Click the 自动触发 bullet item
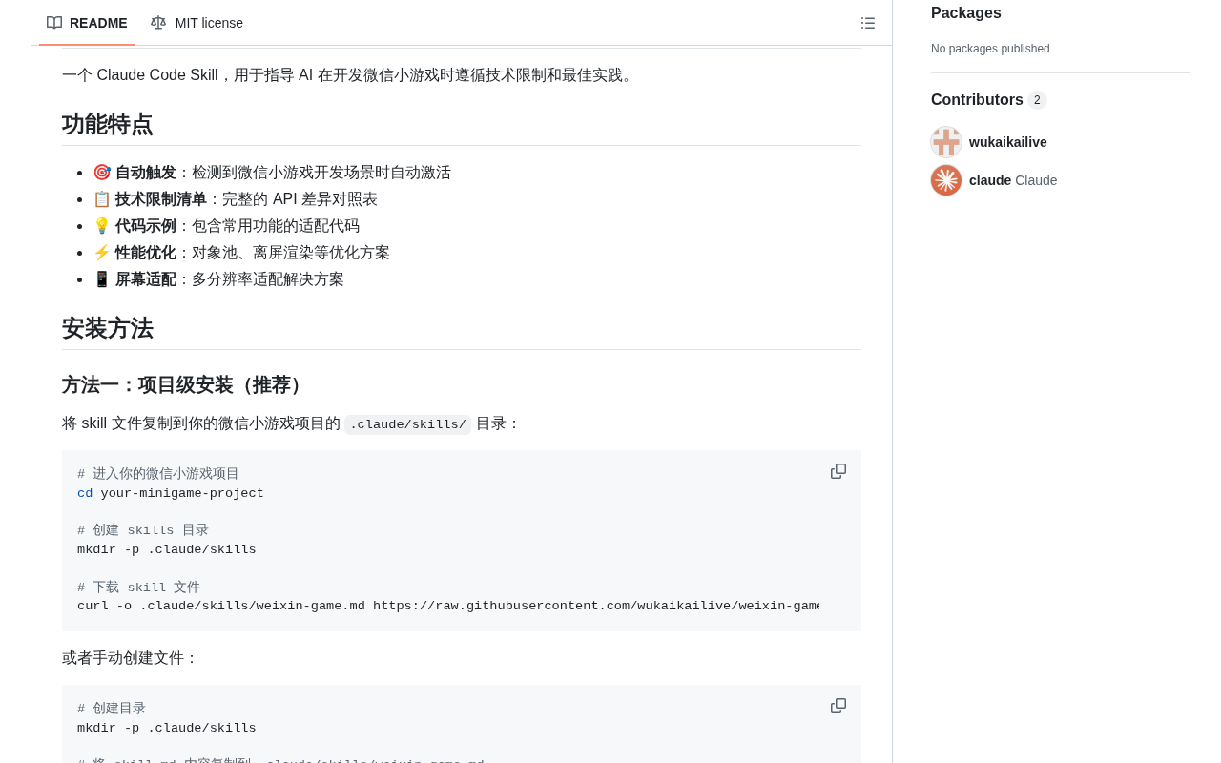 [x=272, y=173]
